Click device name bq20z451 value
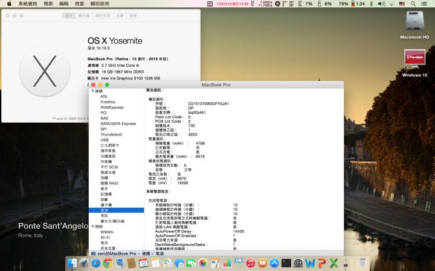The height and width of the screenshot is (271, 435). (x=197, y=113)
